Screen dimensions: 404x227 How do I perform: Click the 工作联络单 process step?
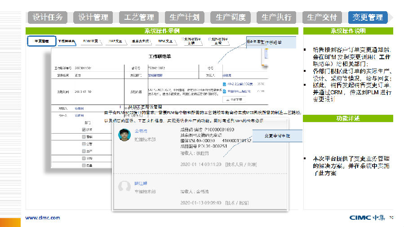click(x=66, y=41)
